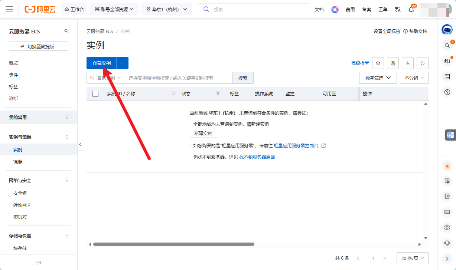456x270 pixels.
Task: Open the 存储与快照 options menu
Action: (x=67, y=236)
